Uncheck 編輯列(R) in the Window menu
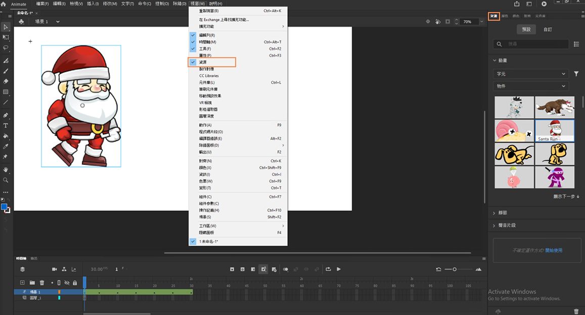This screenshot has height=315, width=585. tap(238, 35)
